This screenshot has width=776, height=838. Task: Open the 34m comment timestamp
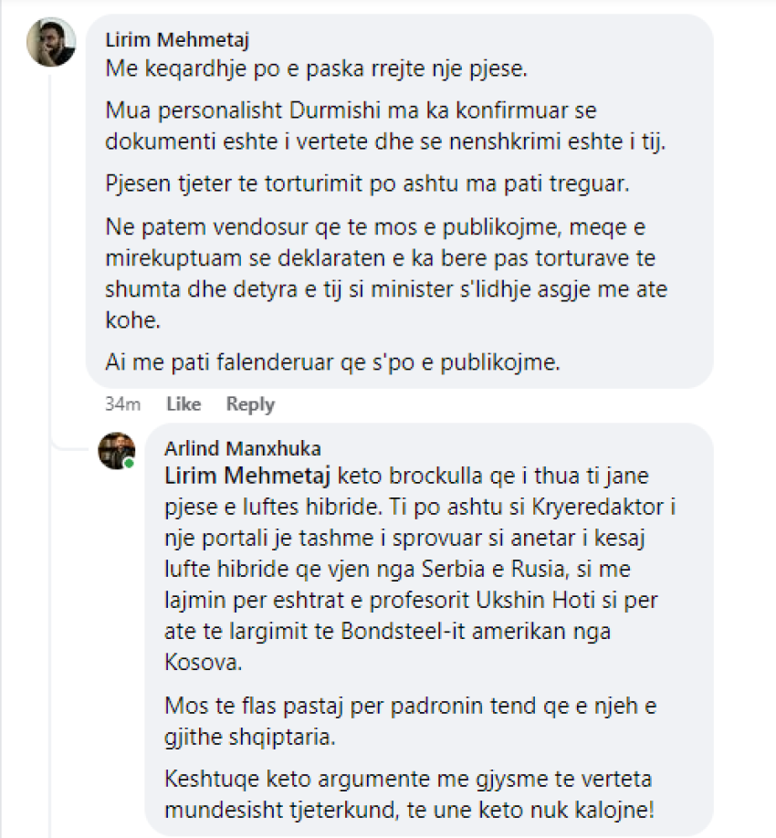pos(121,404)
